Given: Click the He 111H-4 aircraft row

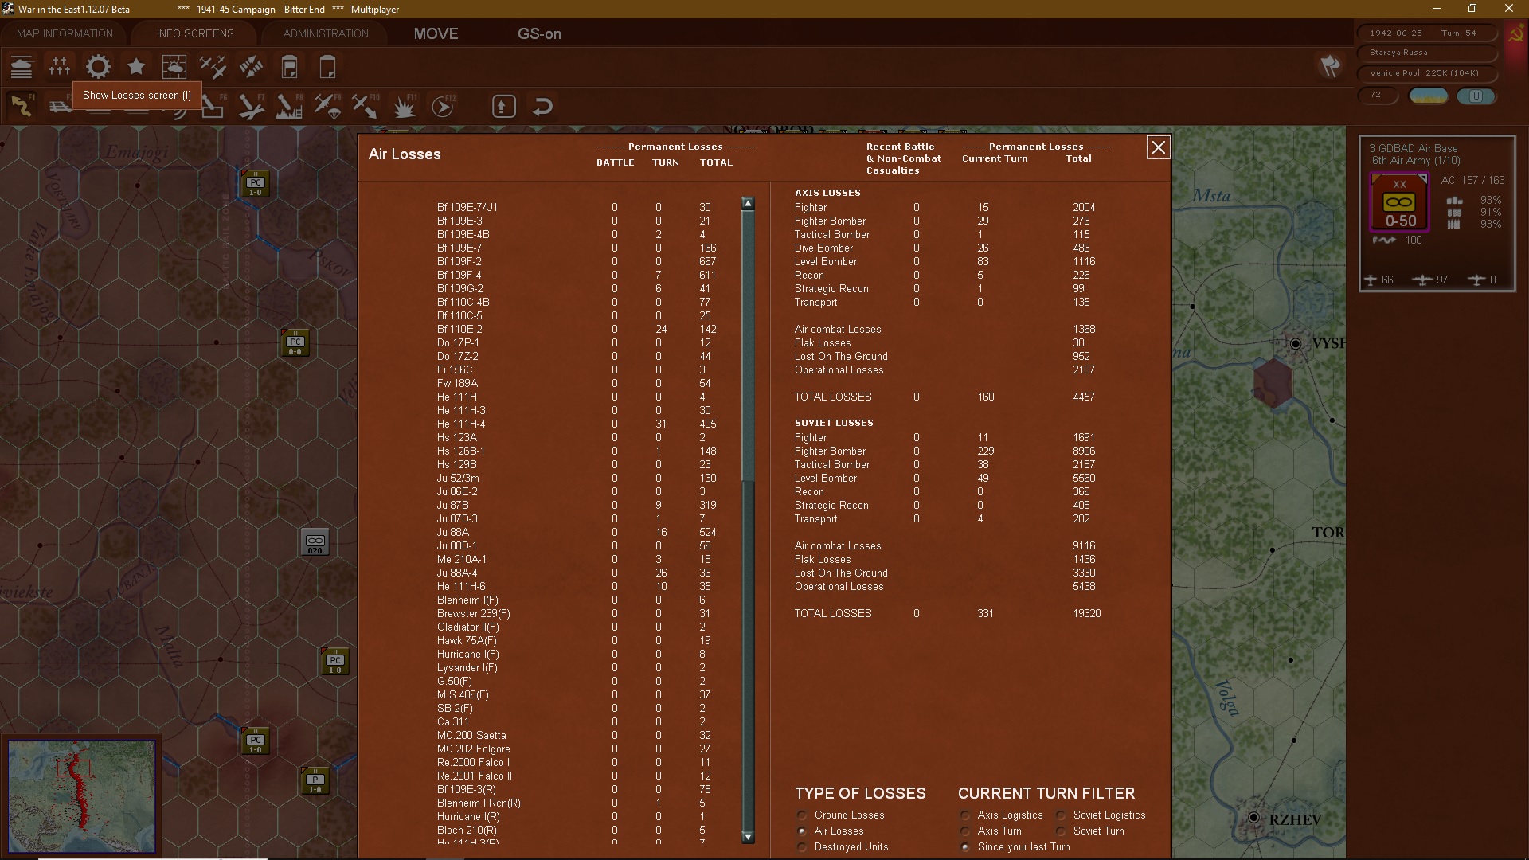Looking at the screenshot, I should point(577,424).
